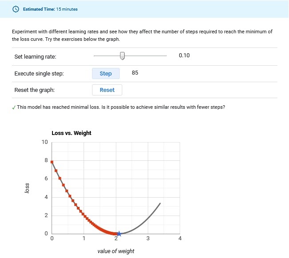Select the first red point at weight 0
The height and width of the screenshot is (258, 289).
(x=52, y=162)
